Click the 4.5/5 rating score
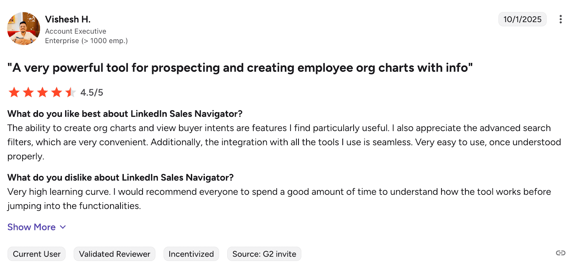 pos(92,93)
